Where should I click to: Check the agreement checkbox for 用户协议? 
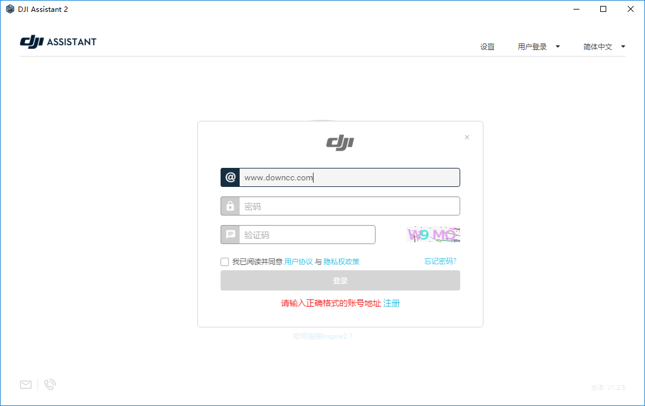[225, 261]
